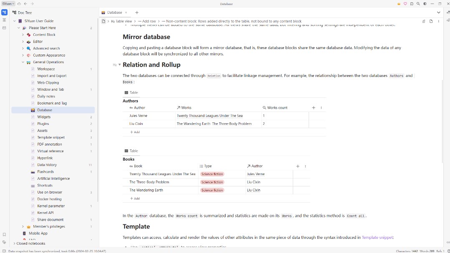
Task: Click Science fiction tag for The Wandering Earth
Action: point(212,190)
